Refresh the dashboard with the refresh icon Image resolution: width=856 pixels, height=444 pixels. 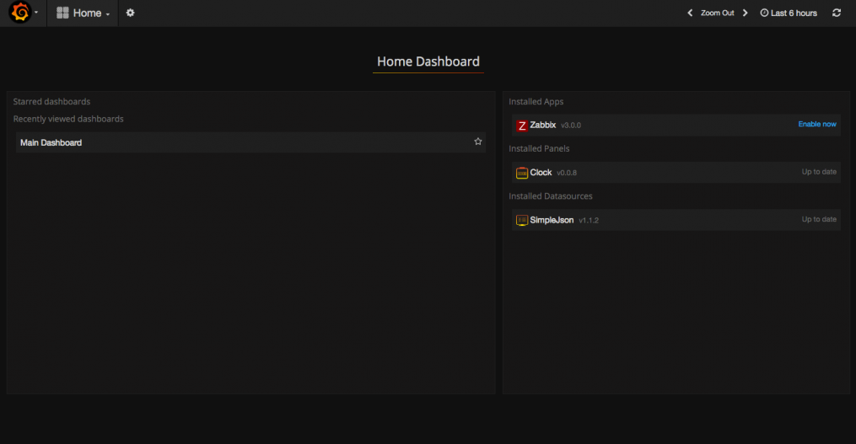coord(837,13)
